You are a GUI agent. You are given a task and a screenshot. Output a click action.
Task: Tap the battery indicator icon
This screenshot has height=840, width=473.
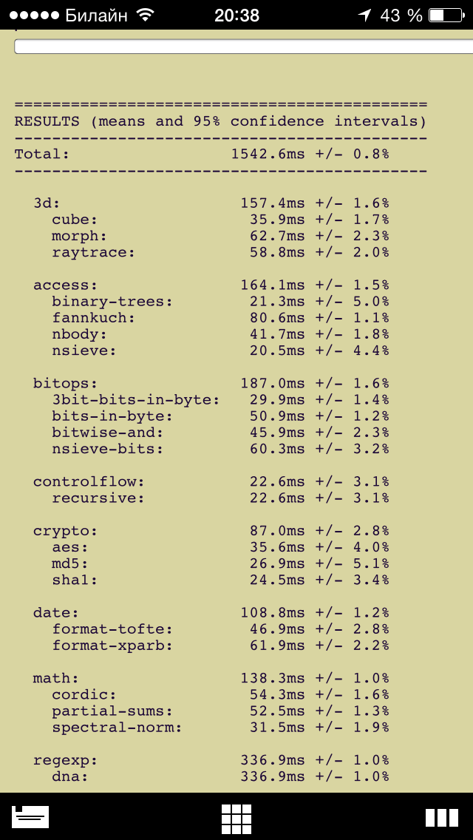pyautogui.click(x=443, y=15)
